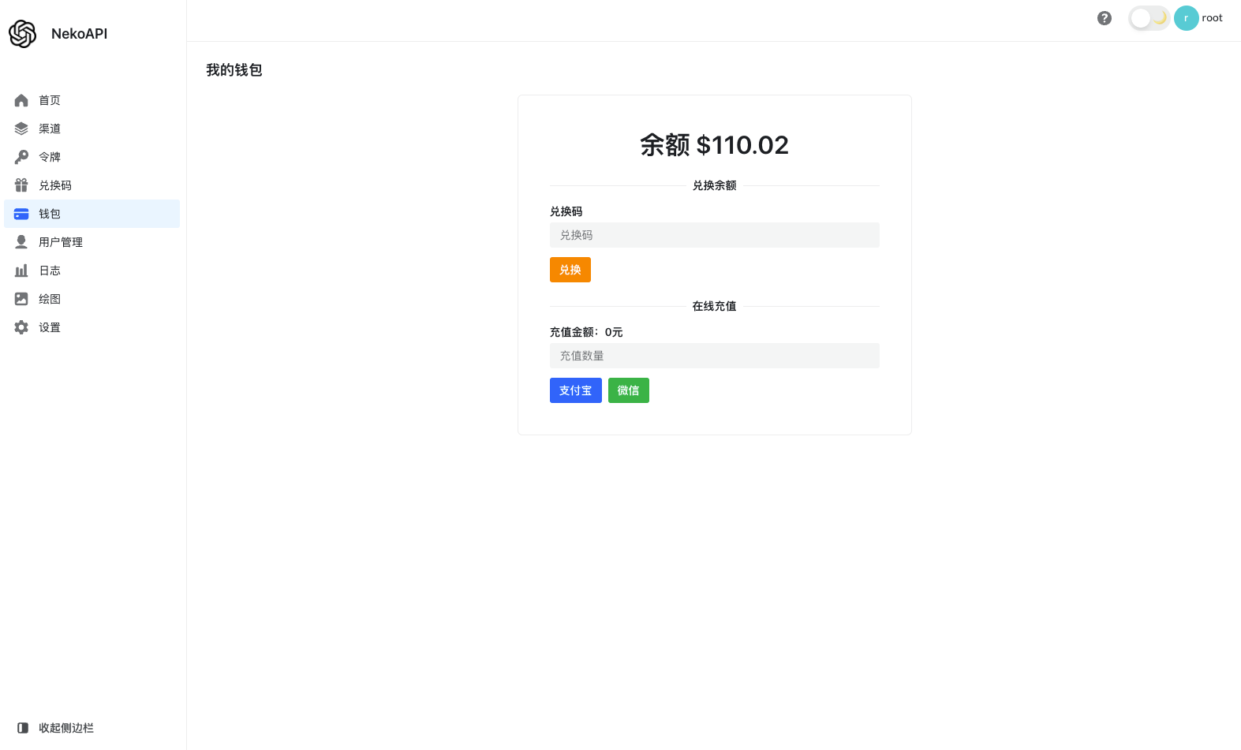Click the 钱包 wallet card icon
This screenshot has height=750, width=1241.
pos(21,213)
